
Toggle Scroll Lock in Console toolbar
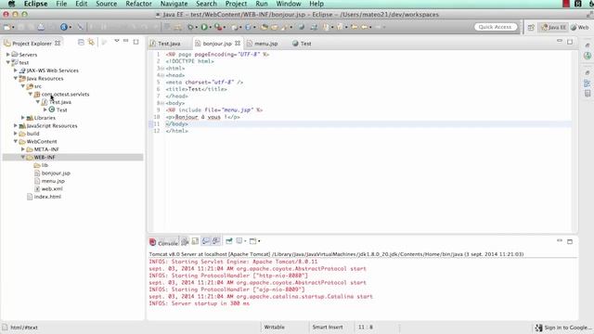coord(195,241)
